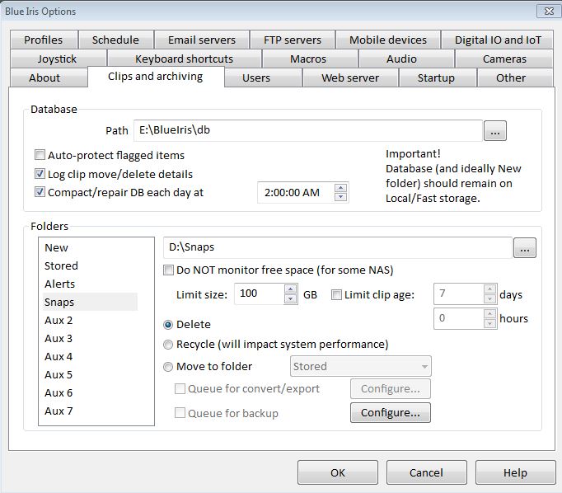Click the database Path text field
This screenshot has width=562, height=493.
[x=308, y=130]
